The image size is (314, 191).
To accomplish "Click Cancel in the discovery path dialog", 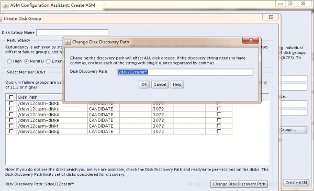I will coord(160,84).
